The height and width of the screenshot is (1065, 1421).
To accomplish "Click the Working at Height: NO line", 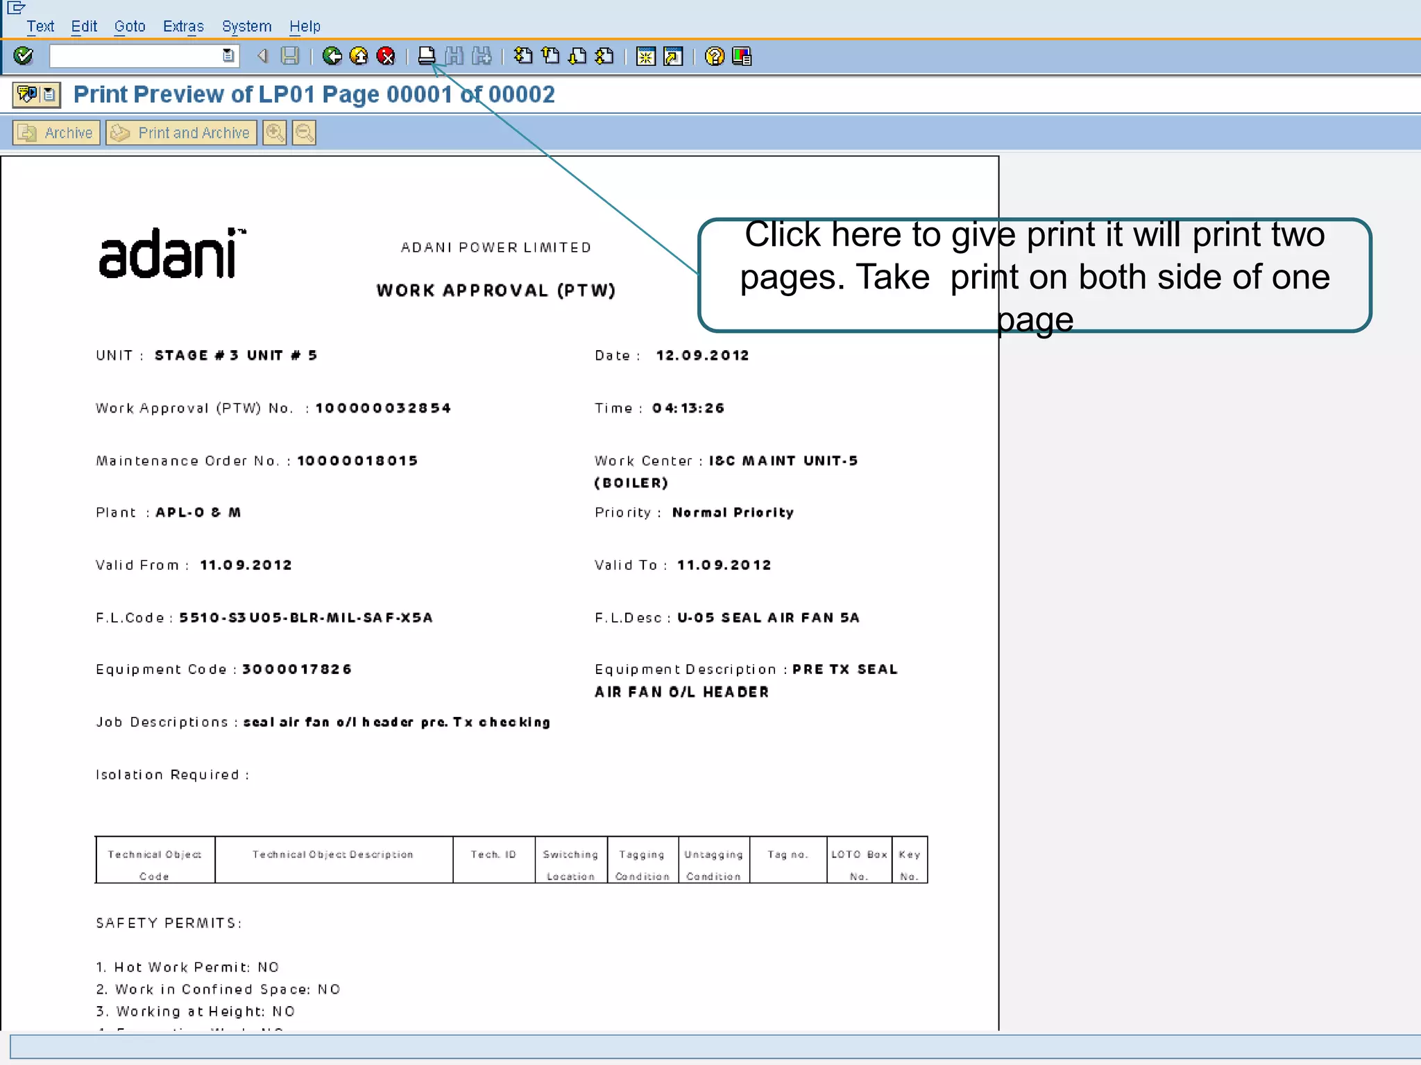I will (x=196, y=1011).
